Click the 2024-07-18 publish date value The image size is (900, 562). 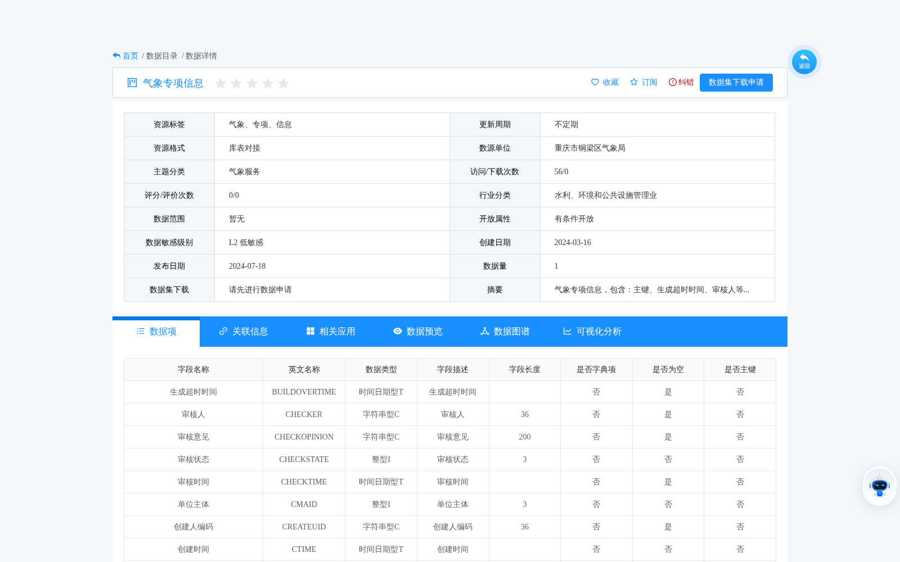coord(247,266)
